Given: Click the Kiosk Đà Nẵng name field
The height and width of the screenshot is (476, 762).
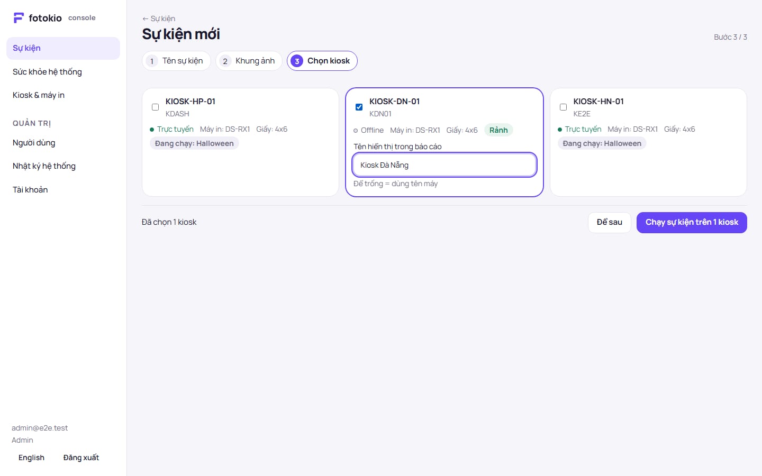Looking at the screenshot, I should click(x=444, y=165).
